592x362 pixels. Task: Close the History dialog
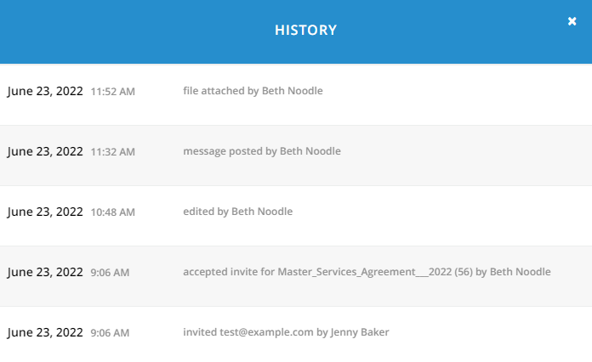point(572,21)
